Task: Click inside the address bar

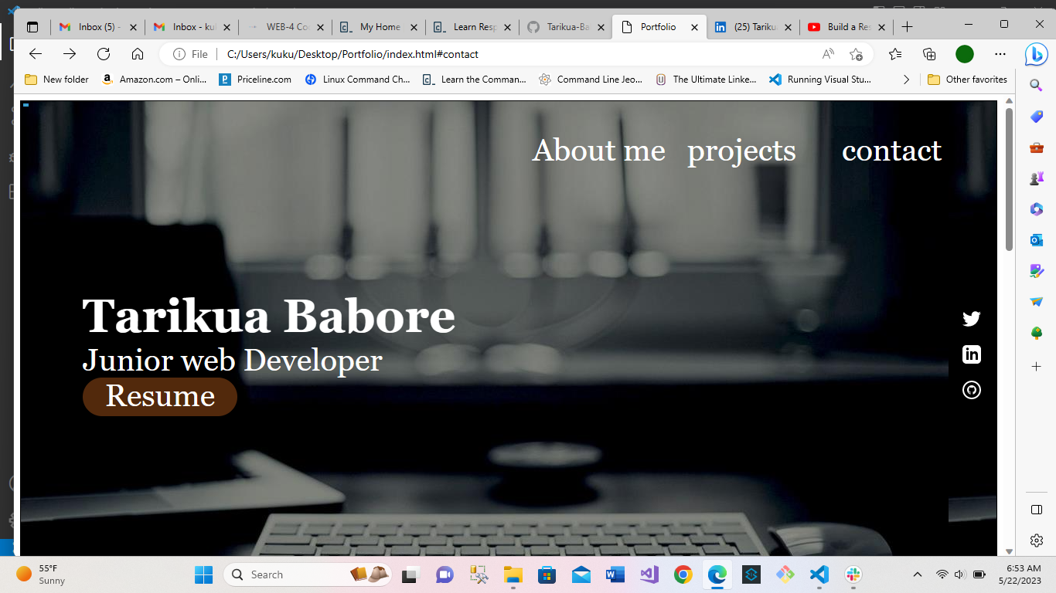Action: (x=464, y=54)
